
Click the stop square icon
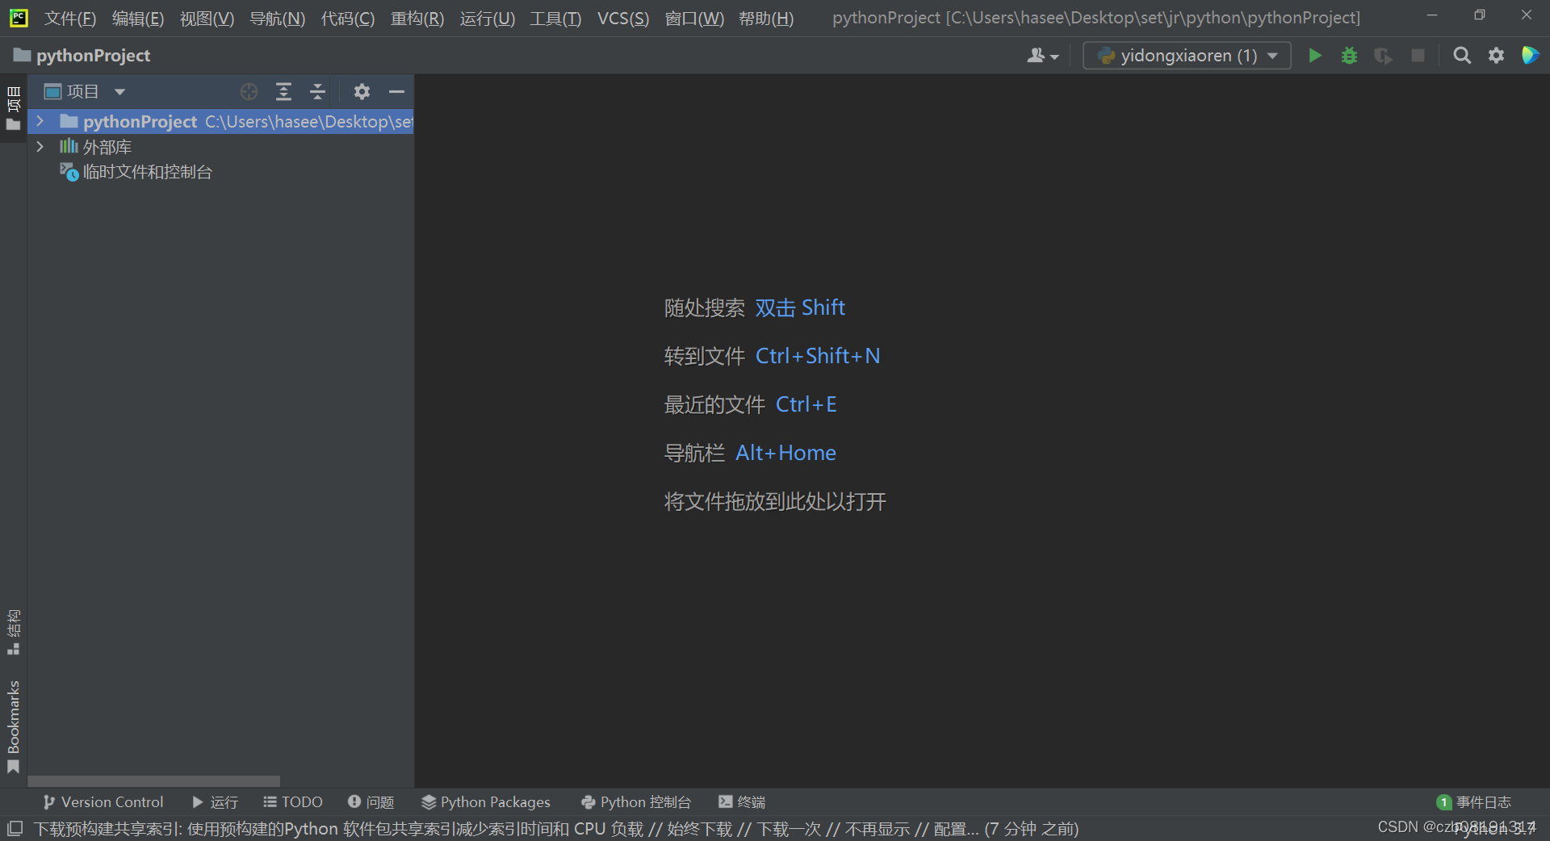point(1418,56)
